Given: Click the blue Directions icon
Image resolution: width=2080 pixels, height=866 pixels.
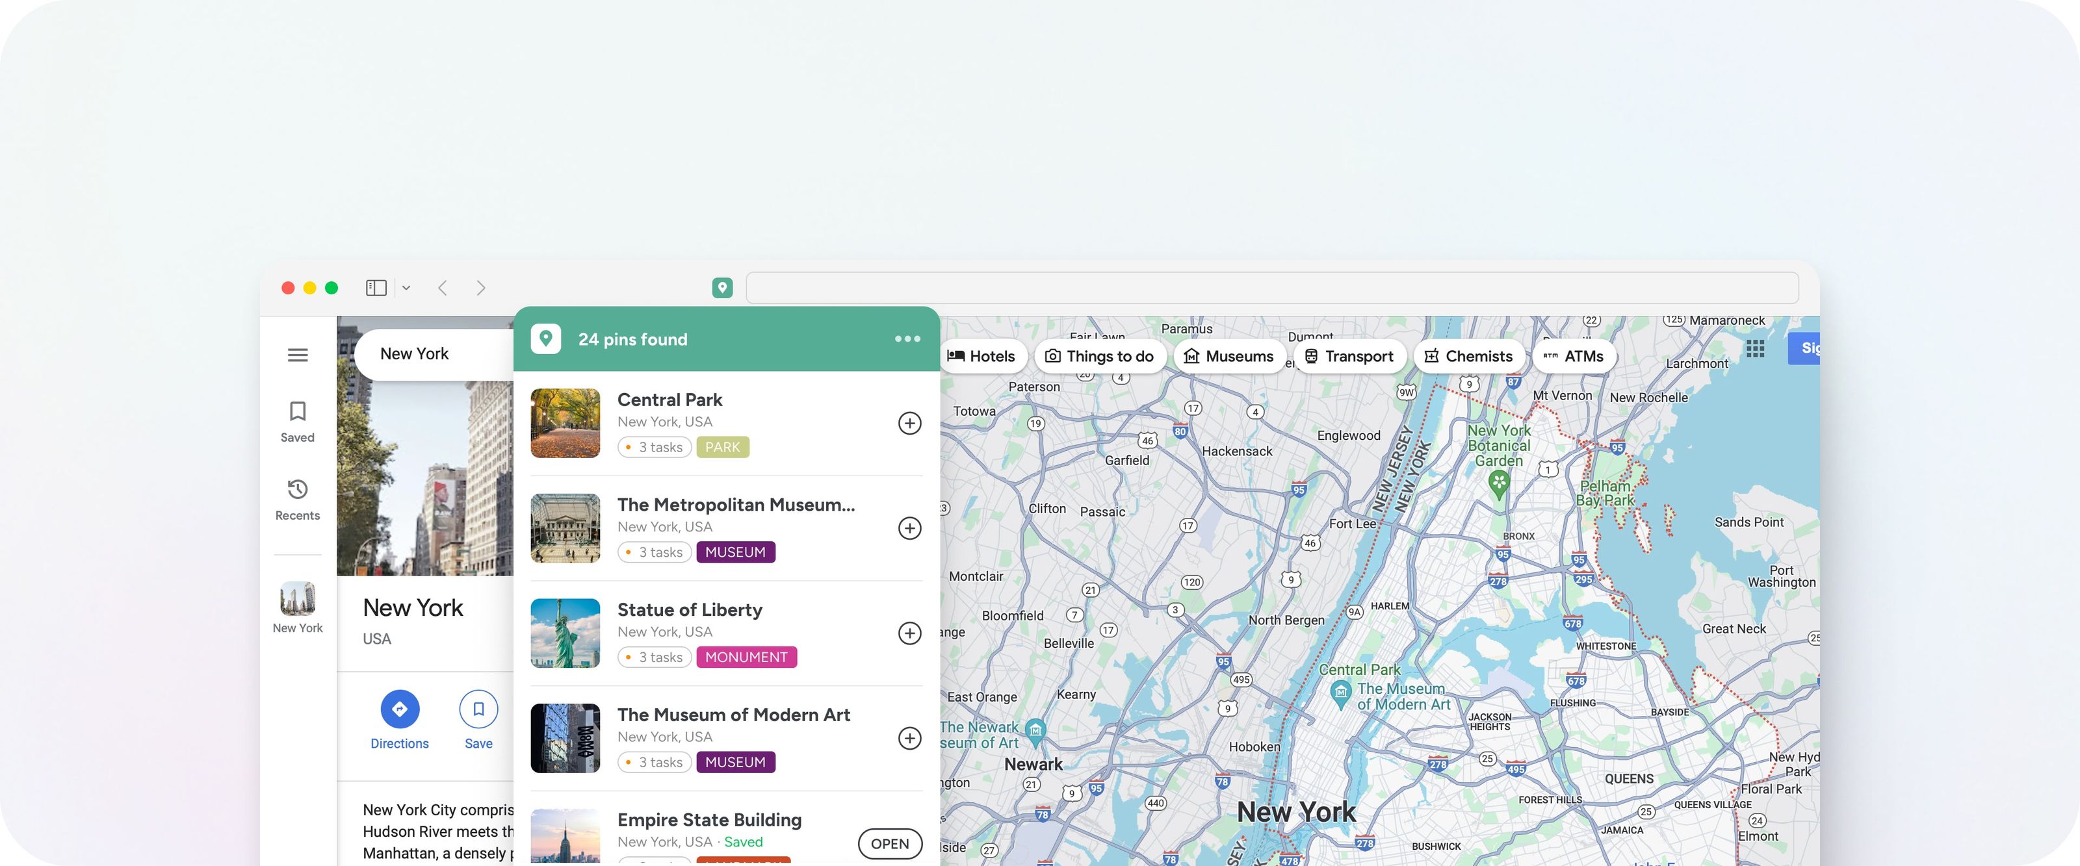Looking at the screenshot, I should (400, 709).
